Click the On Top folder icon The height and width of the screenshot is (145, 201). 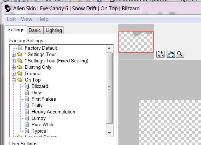(20, 80)
